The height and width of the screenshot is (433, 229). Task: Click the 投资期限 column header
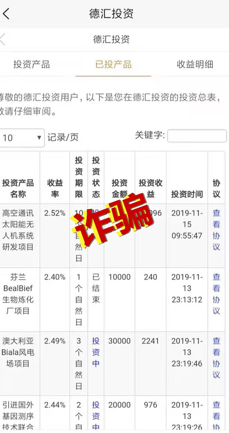[x=79, y=177]
